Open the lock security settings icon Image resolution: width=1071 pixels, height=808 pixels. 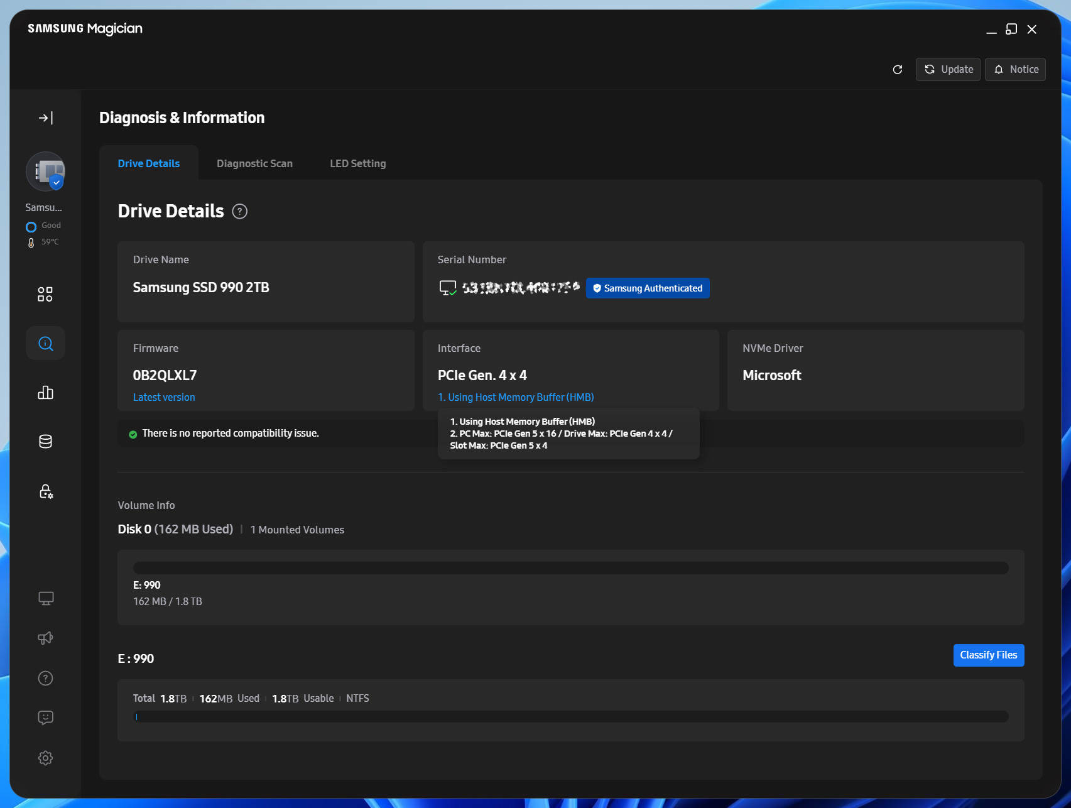[45, 491]
